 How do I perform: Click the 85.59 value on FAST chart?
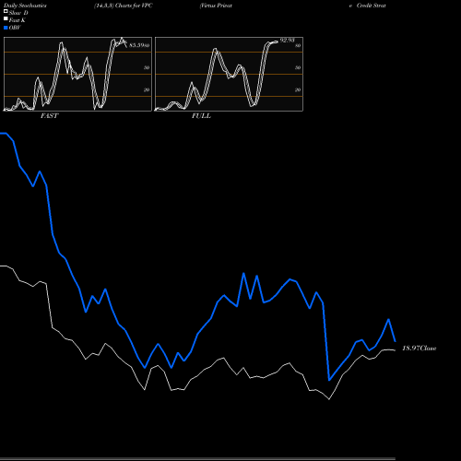(136, 45)
